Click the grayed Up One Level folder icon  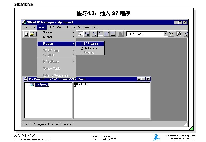121,34
